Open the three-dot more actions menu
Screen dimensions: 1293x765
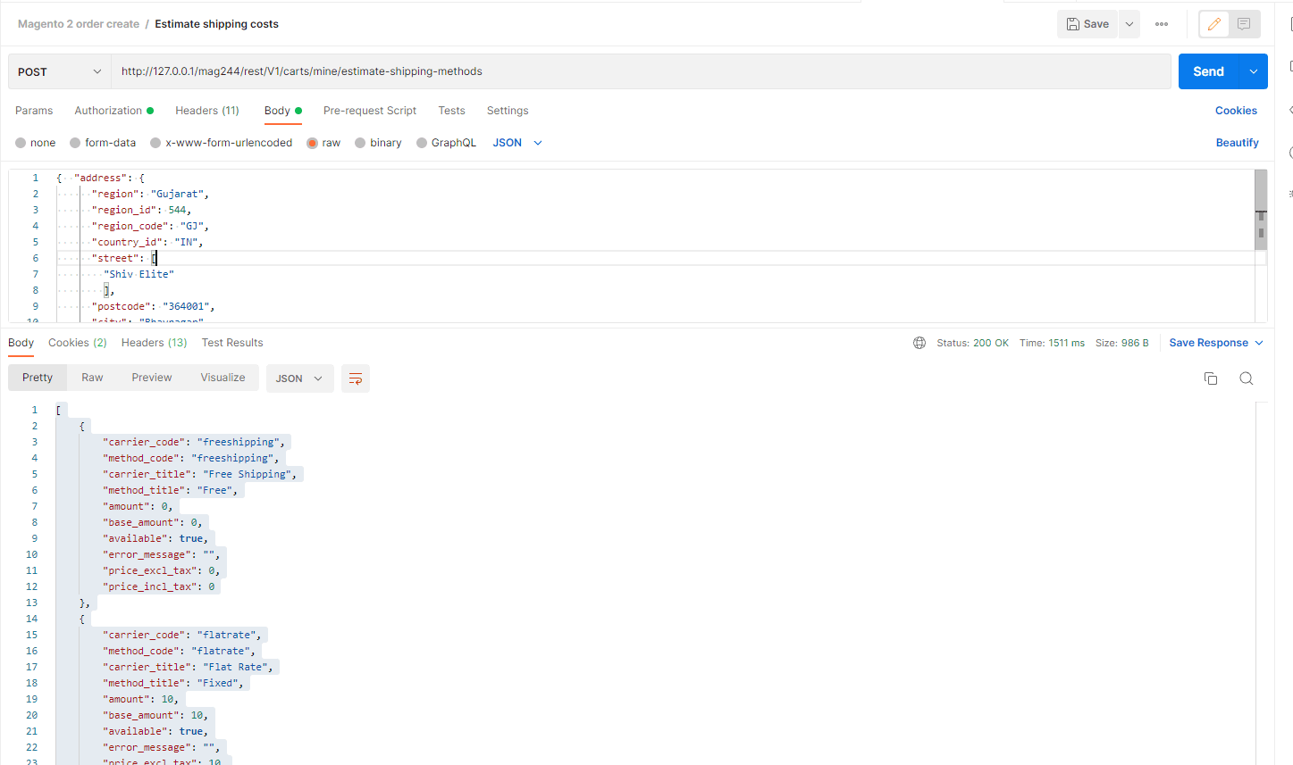(x=1162, y=24)
